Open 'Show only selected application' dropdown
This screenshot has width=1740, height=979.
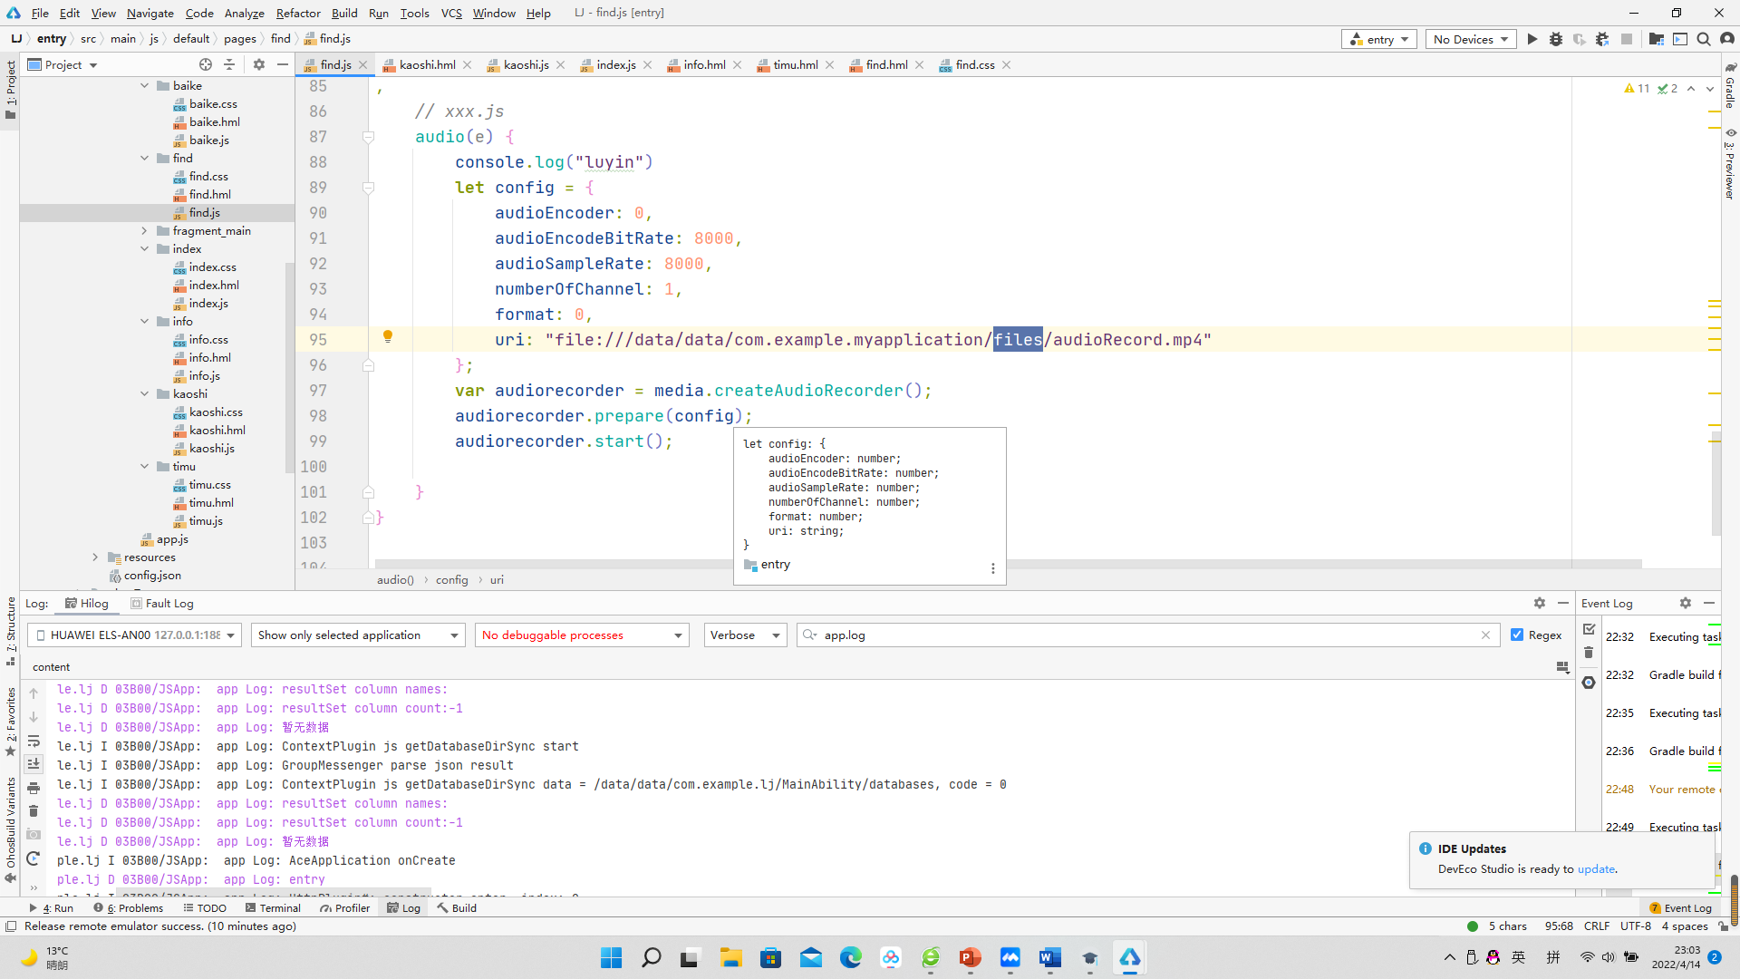pyautogui.click(x=358, y=635)
